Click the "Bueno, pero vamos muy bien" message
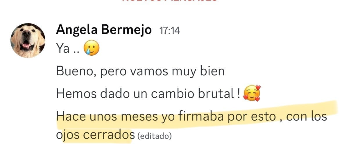340x153 pixels. [140, 71]
